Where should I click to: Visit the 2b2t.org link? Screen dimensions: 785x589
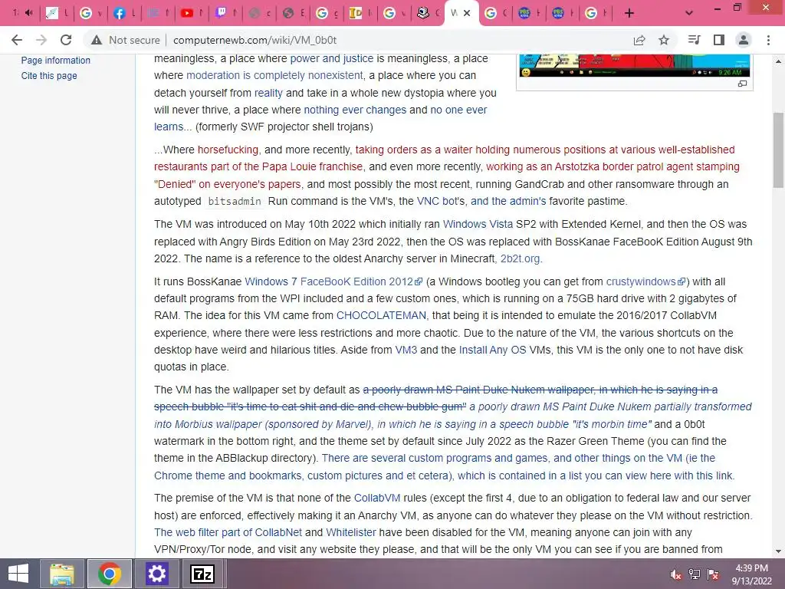tap(521, 259)
